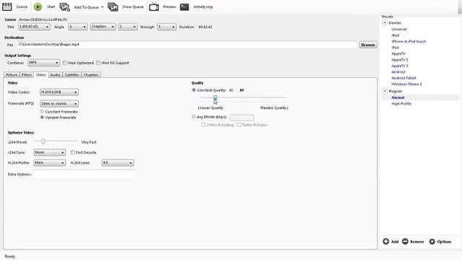
Task: Open the Chapters mode dropdown
Action: [x=103, y=27]
